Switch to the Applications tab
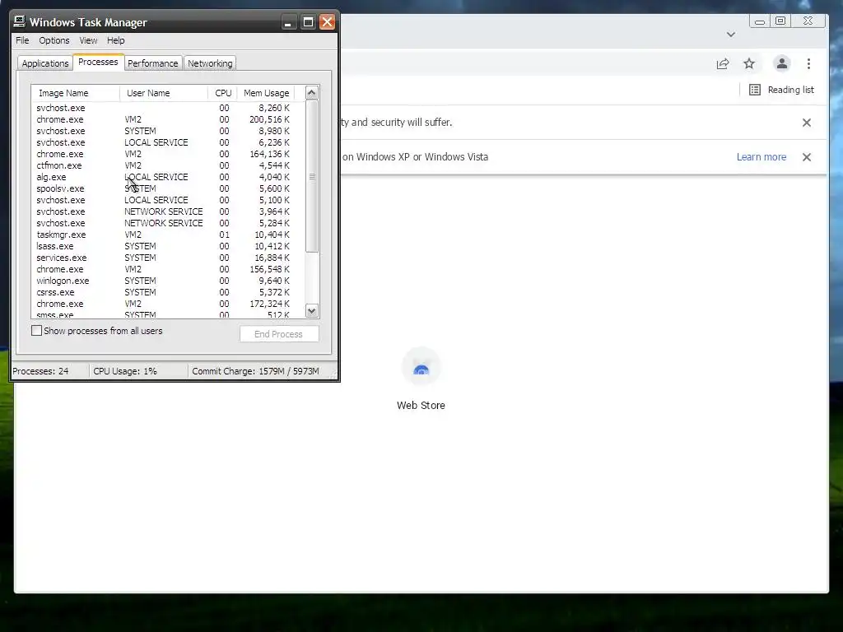Image resolution: width=843 pixels, height=632 pixels. [x=45, y=63]
